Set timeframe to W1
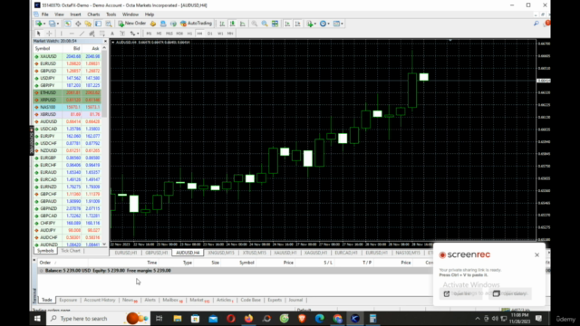This screenshot has height=326, width=580. click(x=220, y=34)
